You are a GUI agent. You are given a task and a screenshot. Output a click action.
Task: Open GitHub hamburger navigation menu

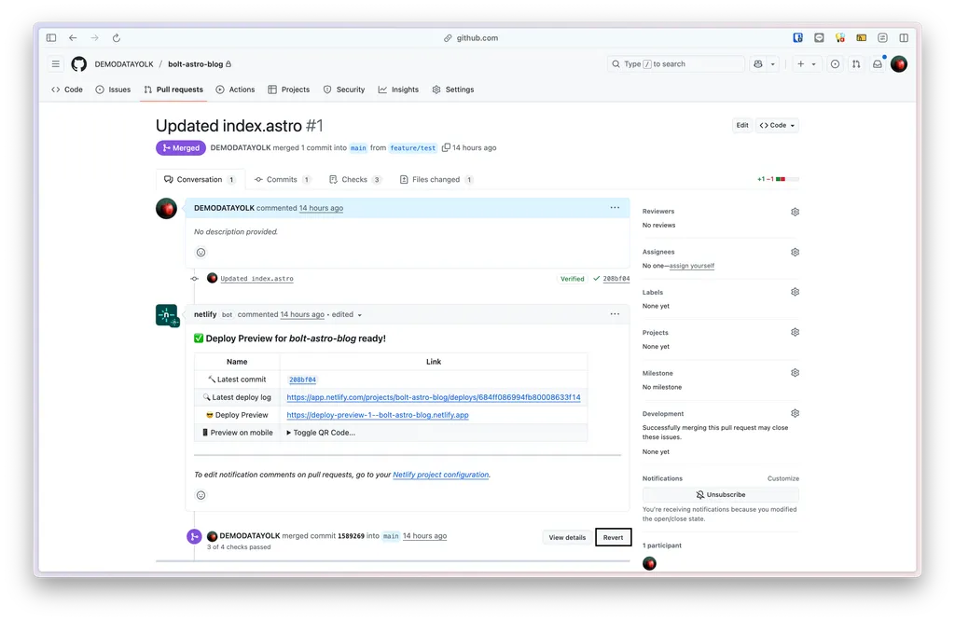pos(55,64)
